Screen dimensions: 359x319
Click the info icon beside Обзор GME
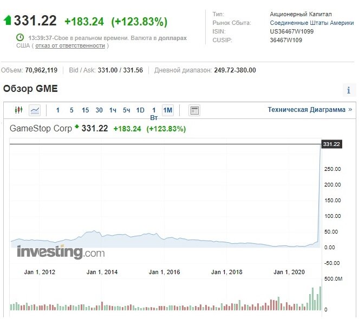[349, 90]
